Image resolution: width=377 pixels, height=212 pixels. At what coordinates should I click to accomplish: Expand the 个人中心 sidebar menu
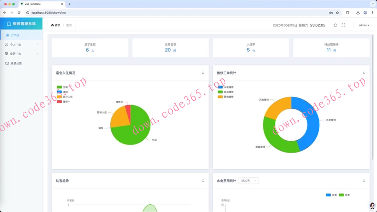coord(21,45)
